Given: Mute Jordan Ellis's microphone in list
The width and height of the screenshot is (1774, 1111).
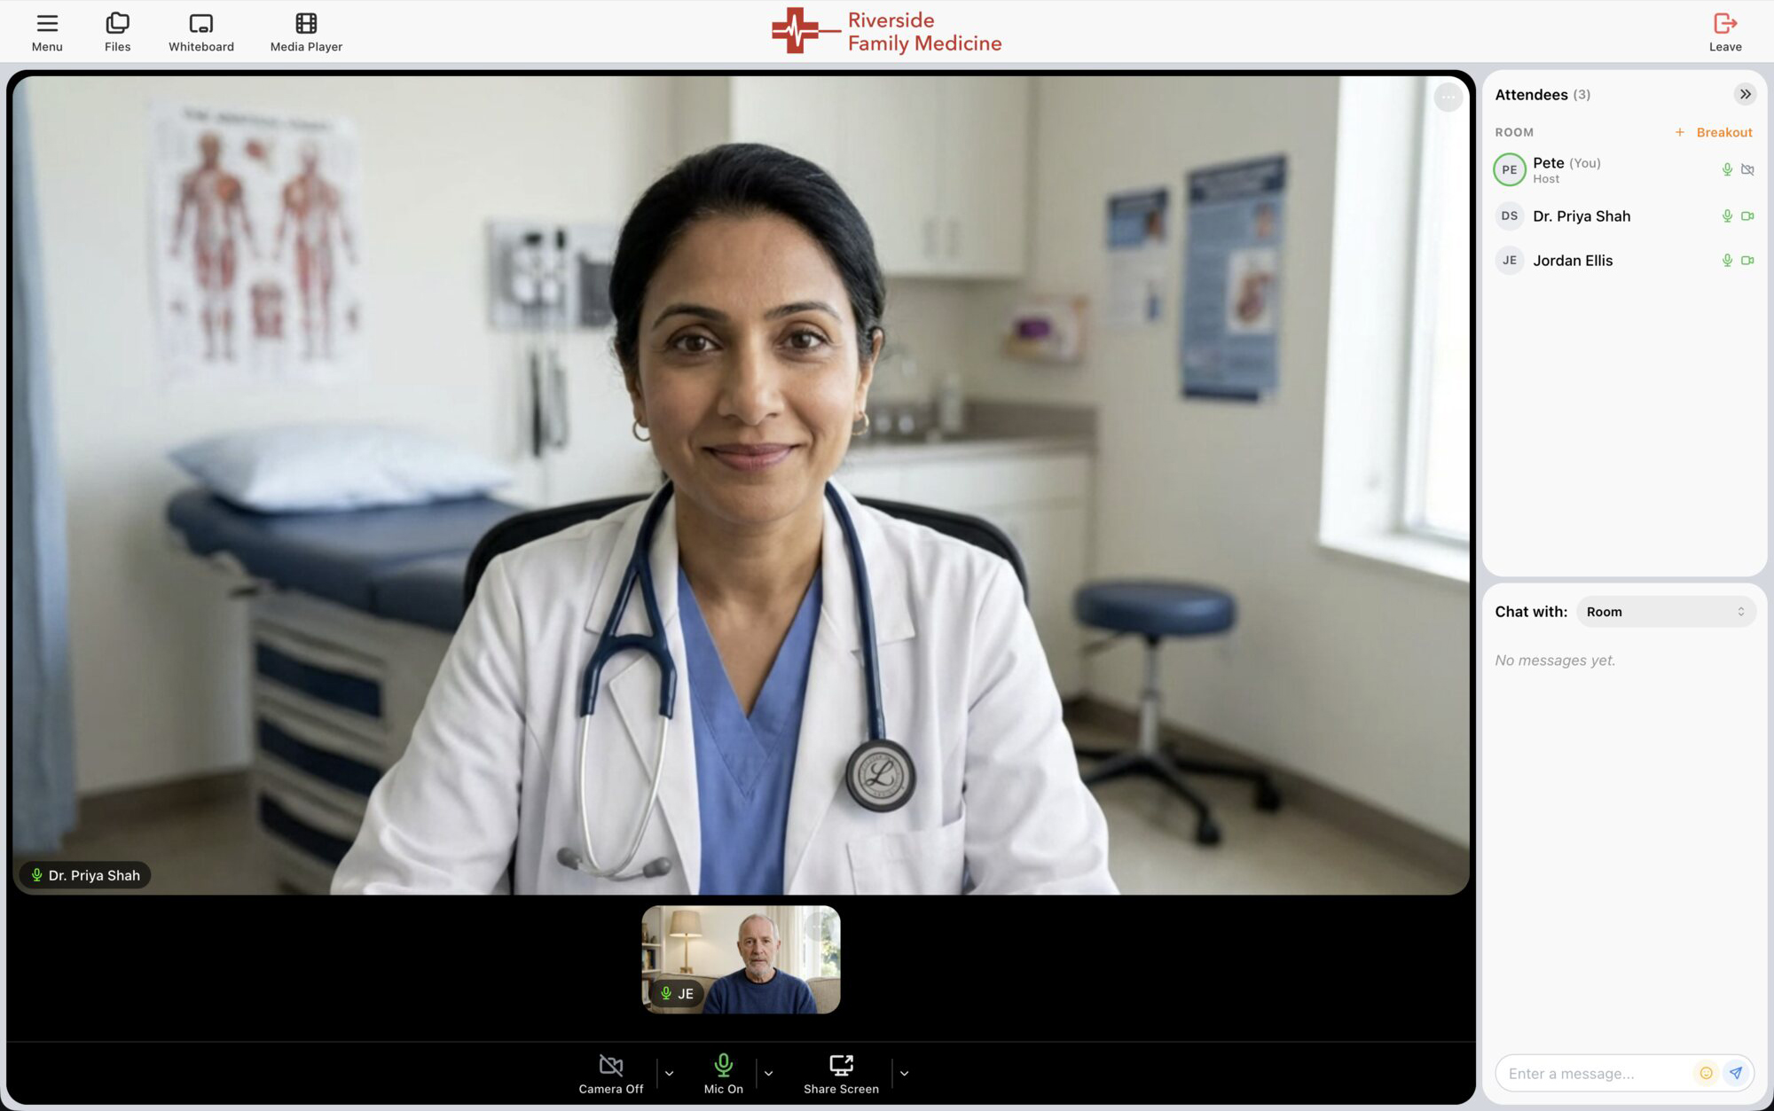Looking at the screenshot, I should click(x=1727, y=260).
